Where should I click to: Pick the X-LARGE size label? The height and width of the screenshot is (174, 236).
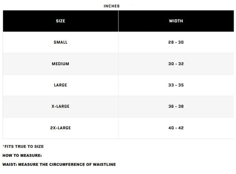(60, 106)
